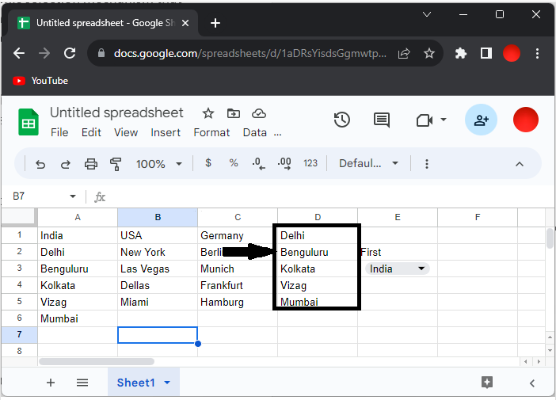Screen dimensions: 556x400
Task: Click the move to folder icon
Action: (233, 113)
